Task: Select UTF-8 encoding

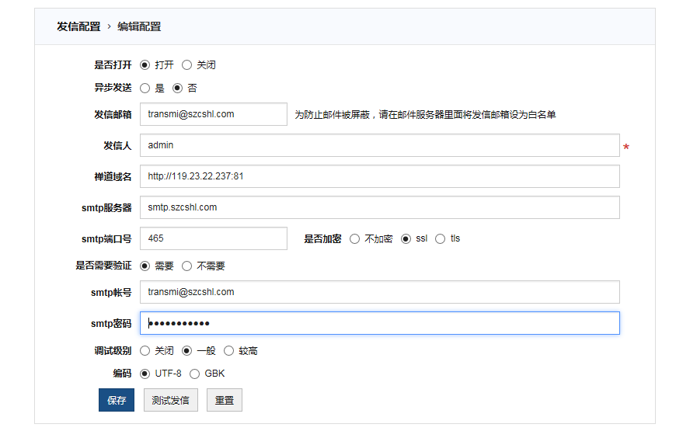Action: (x=145, y=374)
